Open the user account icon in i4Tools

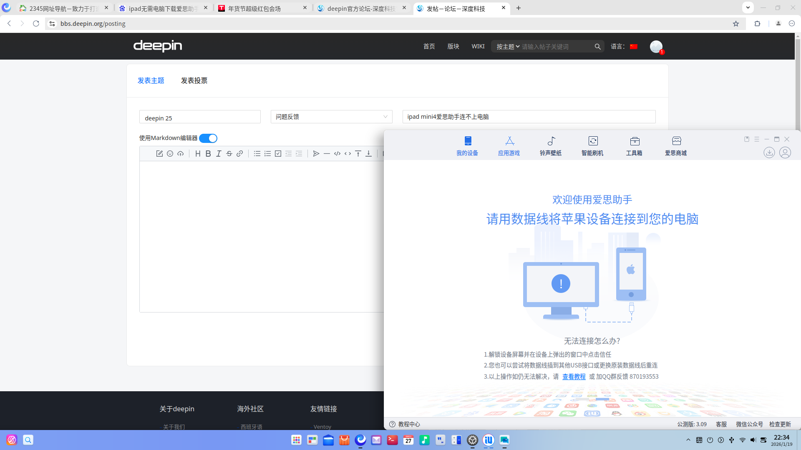[x=785, y=152]
